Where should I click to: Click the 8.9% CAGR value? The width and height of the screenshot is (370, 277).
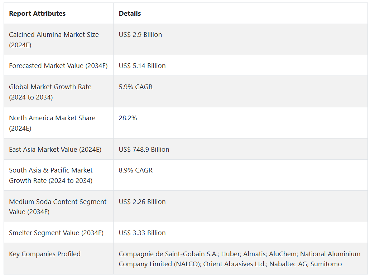(x=136, y=170)
